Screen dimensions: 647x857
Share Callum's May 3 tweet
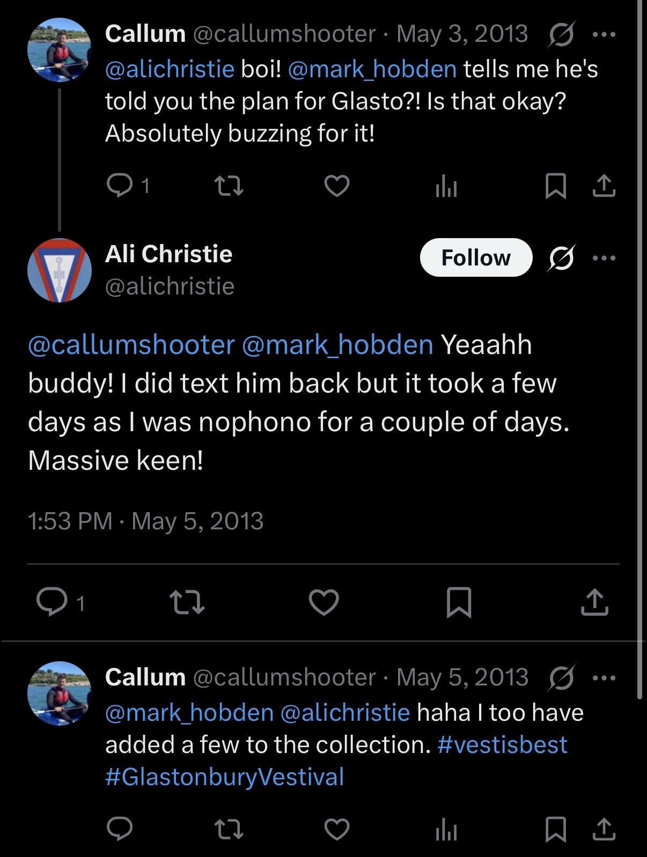604,186
